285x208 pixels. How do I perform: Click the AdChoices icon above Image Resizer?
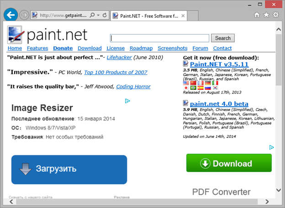click(x=128, y=101)
